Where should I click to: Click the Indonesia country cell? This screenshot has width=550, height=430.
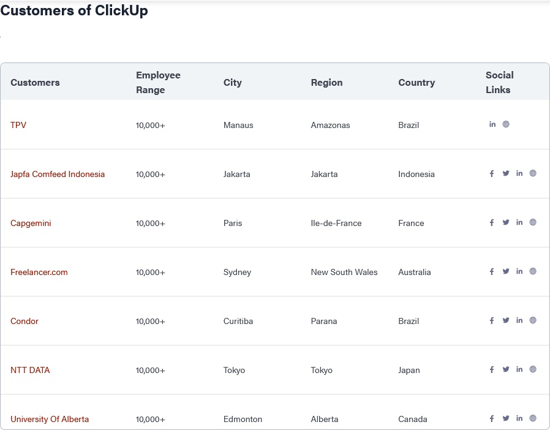click(x=416, y=175)
